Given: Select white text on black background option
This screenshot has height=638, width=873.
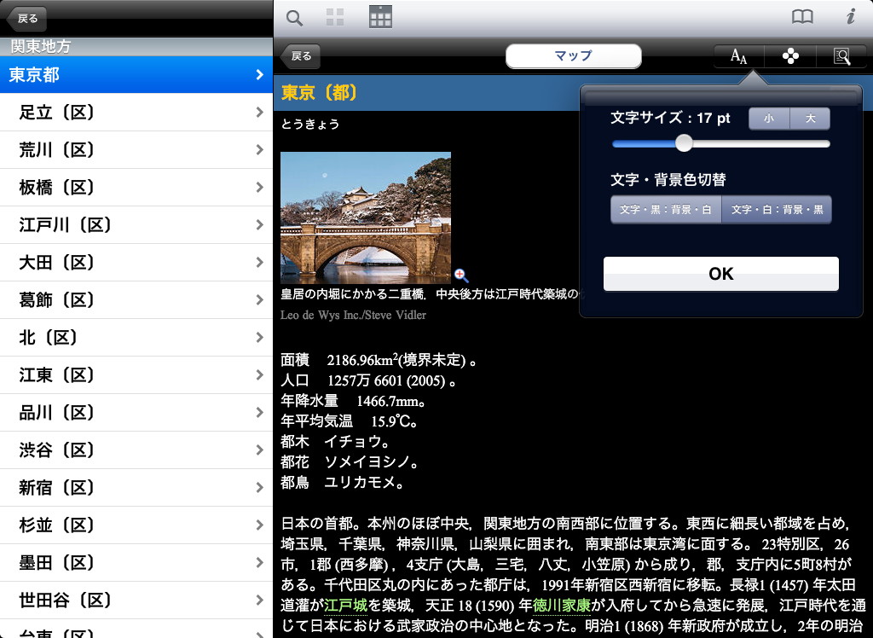Looking at the screenshot, I should click(x=777, y=209).
